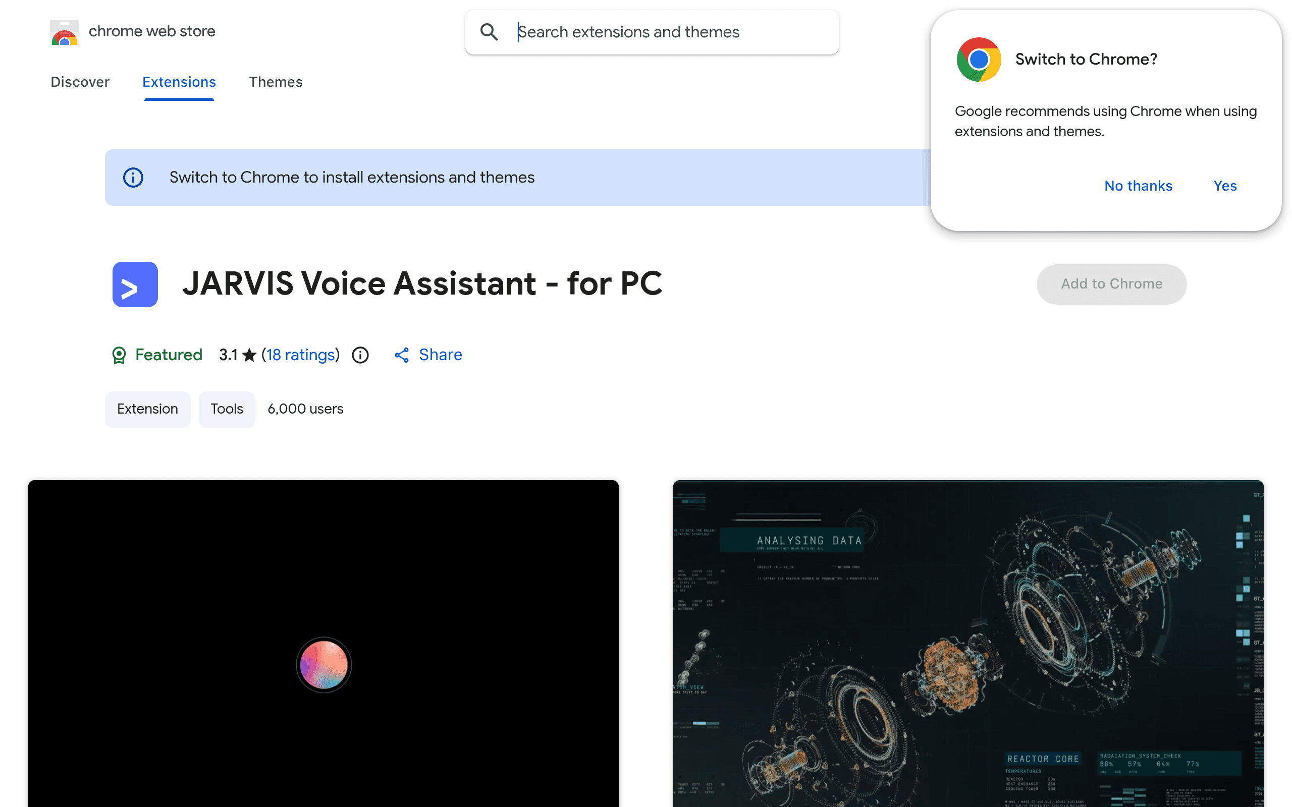Open the 18 ratings link
The image size is (1292, 807).
(301, 355)
